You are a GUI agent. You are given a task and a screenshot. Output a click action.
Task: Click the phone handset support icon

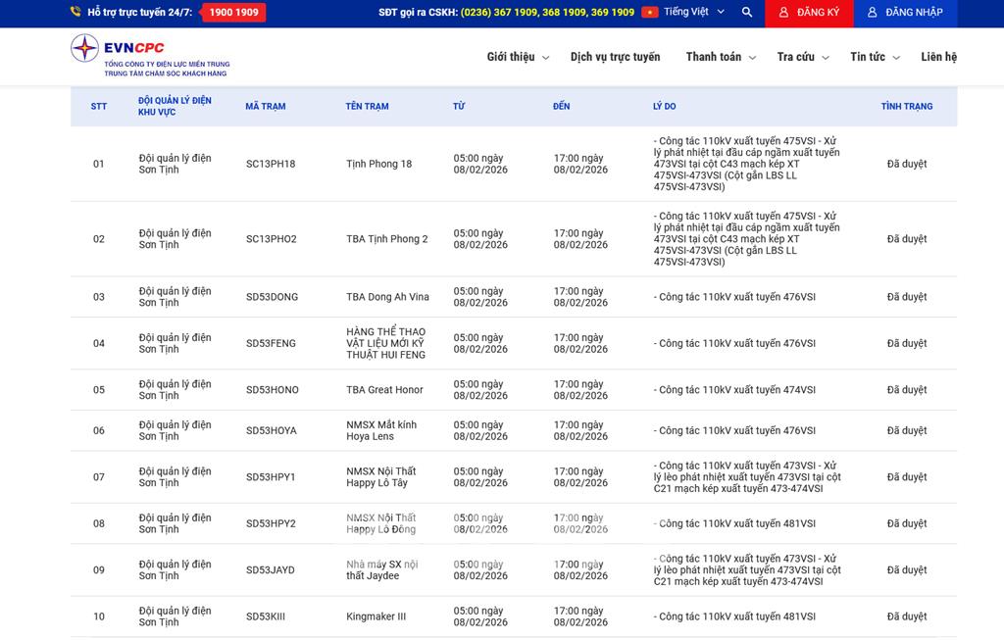click(75, 13)
